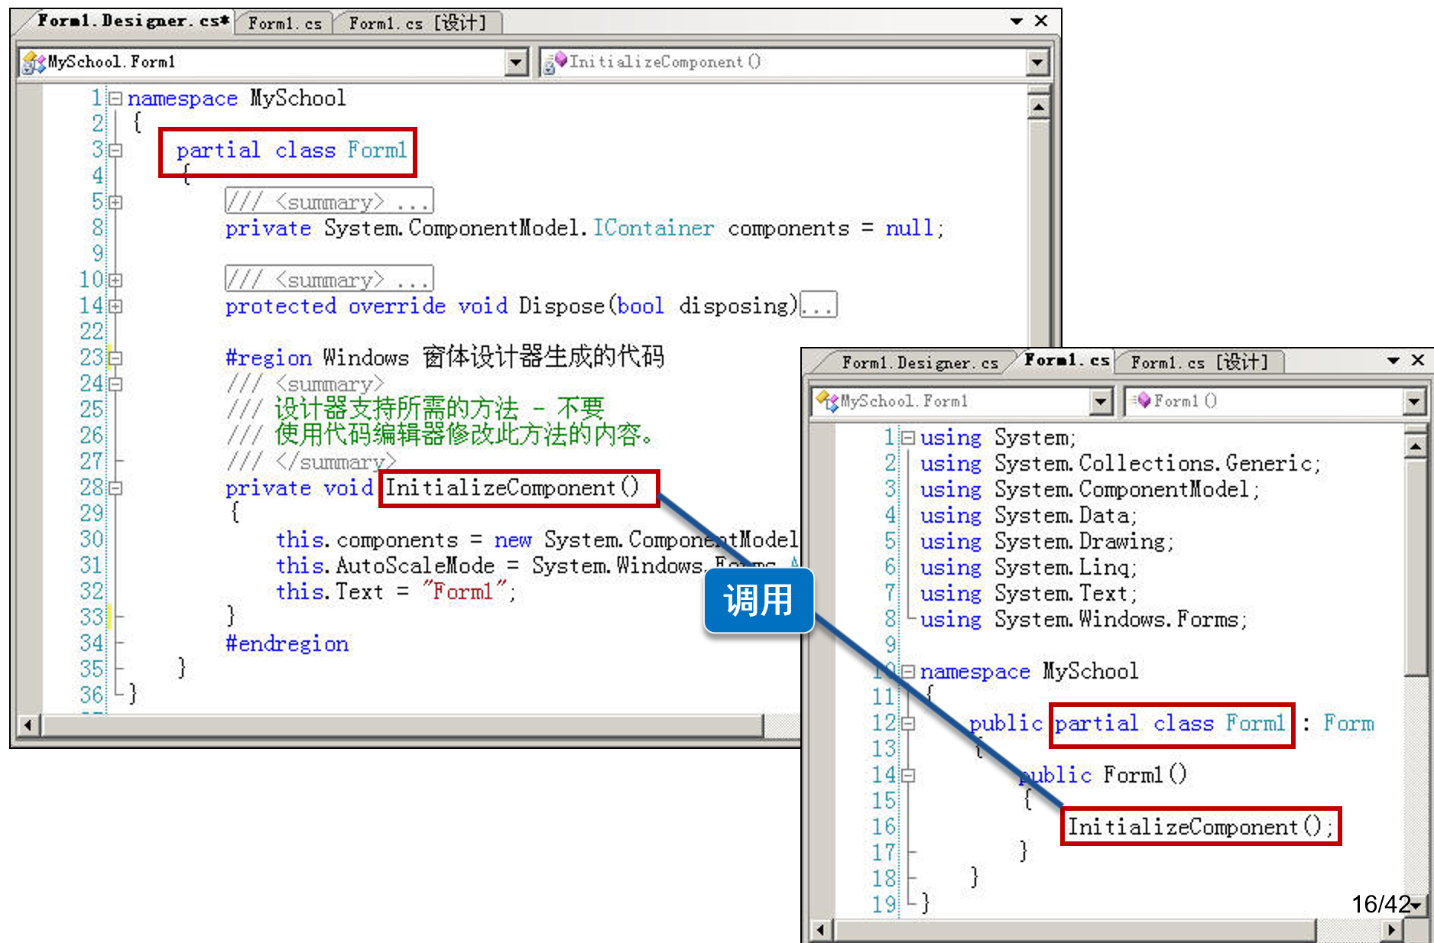
Task: Collapse the #region Windows block on line 23
Action: 115,358
